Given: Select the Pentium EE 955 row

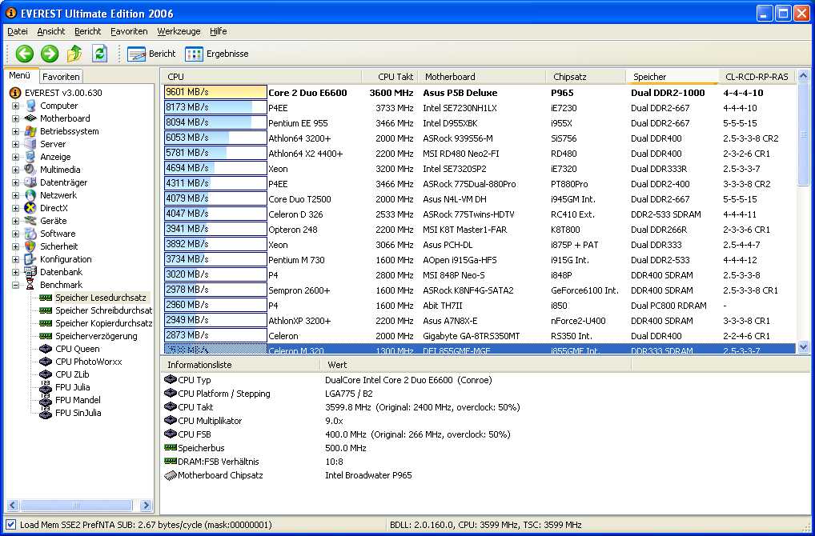Looking at the screenshot, I should pos(479,123).
